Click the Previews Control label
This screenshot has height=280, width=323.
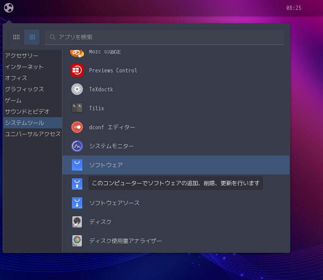[x=113, y=71]
